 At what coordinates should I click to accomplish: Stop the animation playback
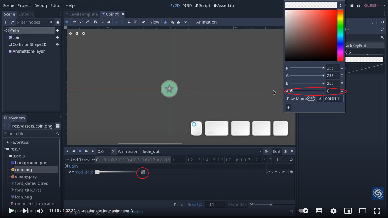[80, 151]
